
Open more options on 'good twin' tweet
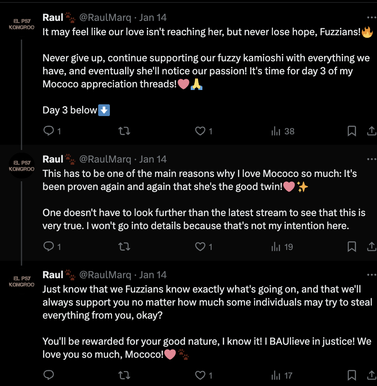371,159
